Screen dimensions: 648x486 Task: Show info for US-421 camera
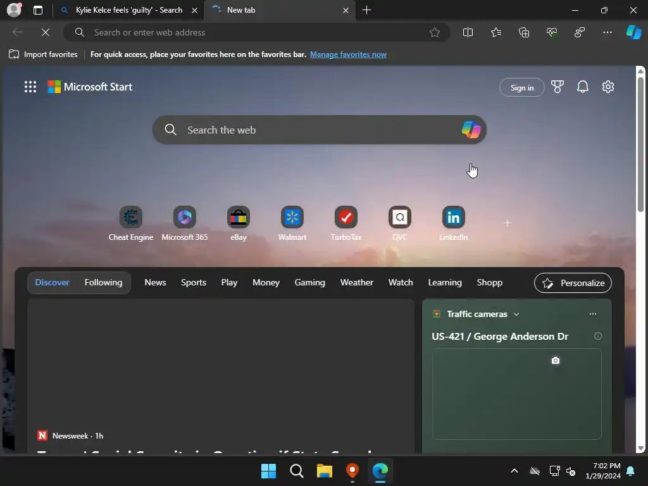click(x=597, y=336)
